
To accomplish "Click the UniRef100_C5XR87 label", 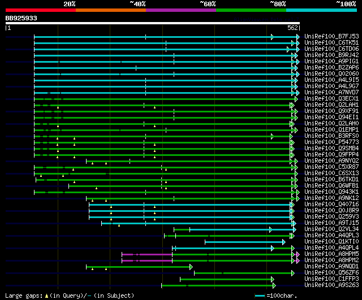I will [x=331, y=167].
